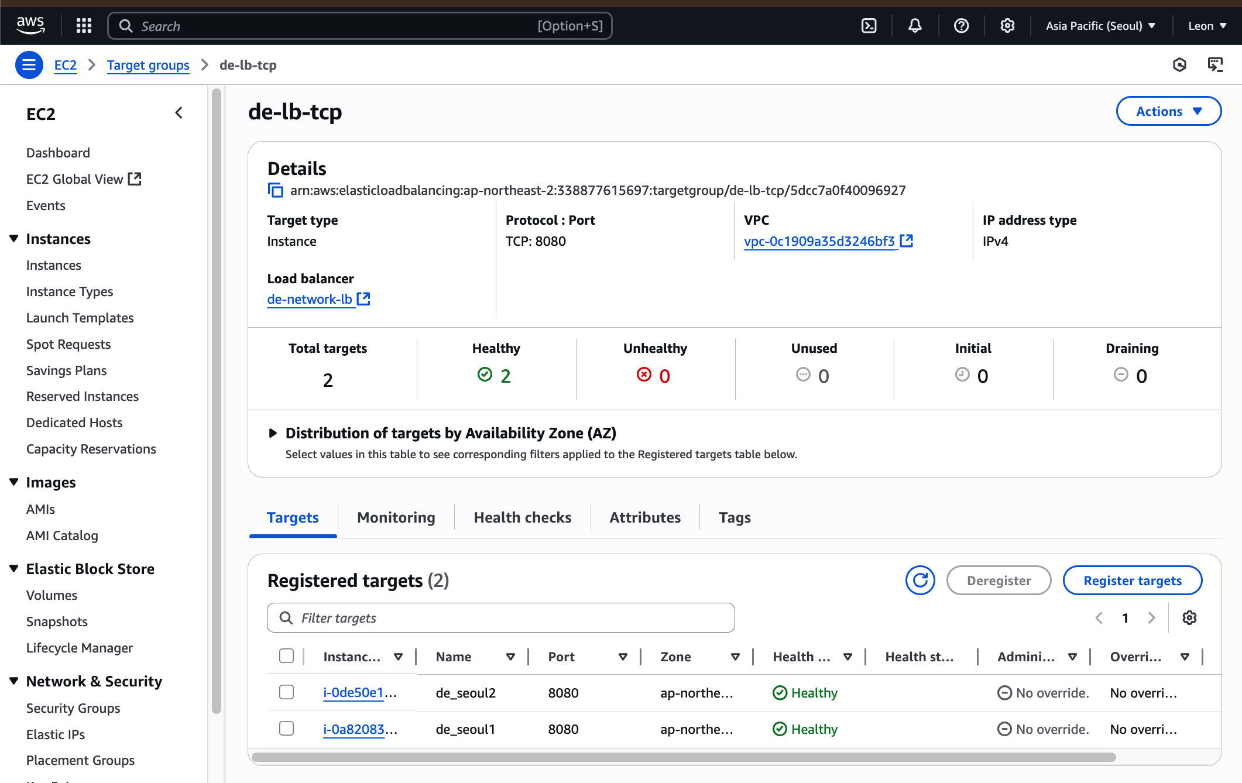Image resolution: width=1242 pixels, height=783 pixels.
Task: Select all registered targets checkbox
Action: pos(286,656)
